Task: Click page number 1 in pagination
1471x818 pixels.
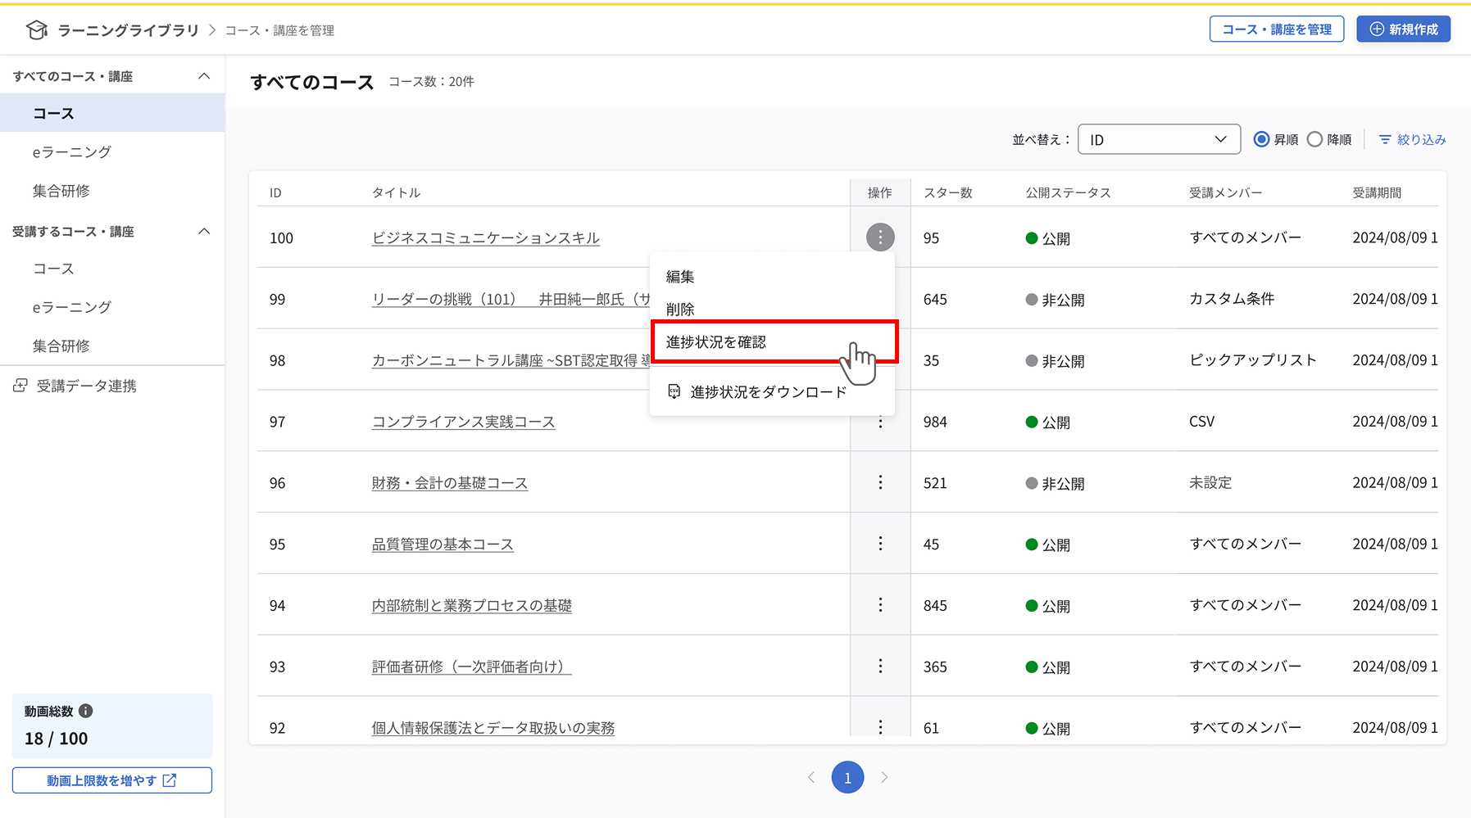Action: (847, 777)
